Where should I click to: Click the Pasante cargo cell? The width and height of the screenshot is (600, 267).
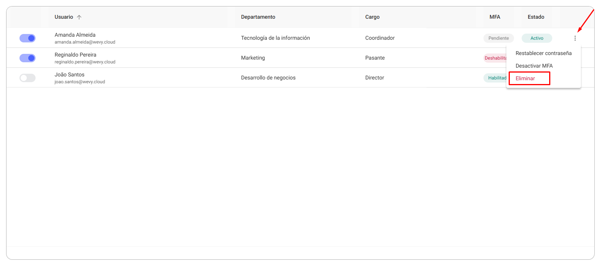click(375, 58)
